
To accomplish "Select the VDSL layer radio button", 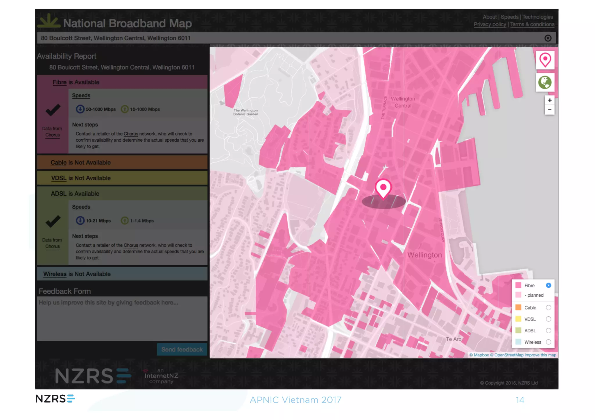I will tap(548, 319).
